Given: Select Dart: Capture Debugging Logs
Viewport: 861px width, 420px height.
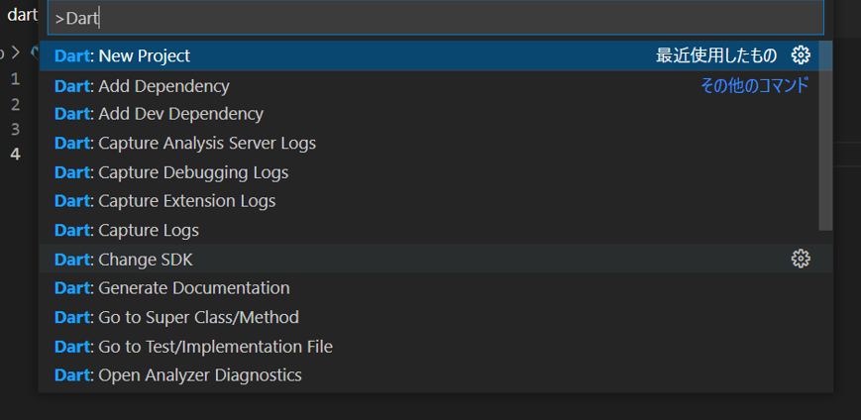Looking at the screenshot, I should [428, 172].
